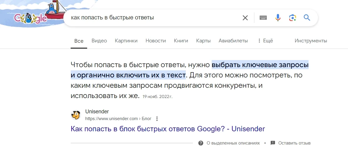Switch to the Видео tab
Screen dimensions: 348x156
coord(99,41)
